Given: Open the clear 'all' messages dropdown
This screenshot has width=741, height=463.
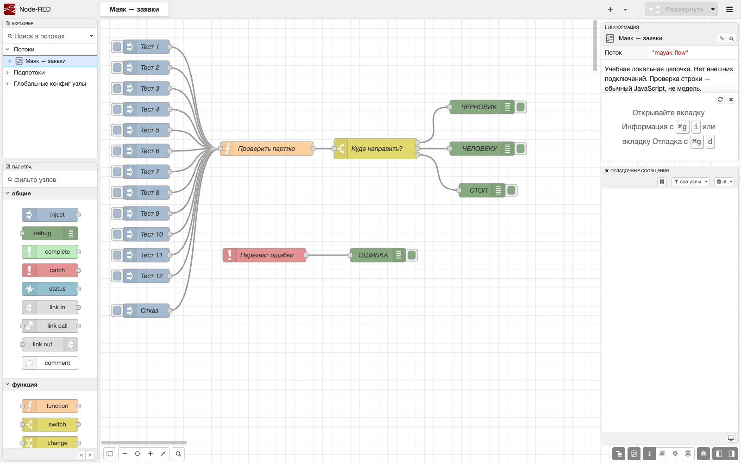Looking at the screenshot, I should [724, 182].
